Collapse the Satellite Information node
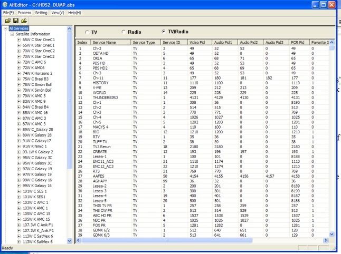Screen dimensions: 341x254 pyautogui.click(x=12, y=34)
